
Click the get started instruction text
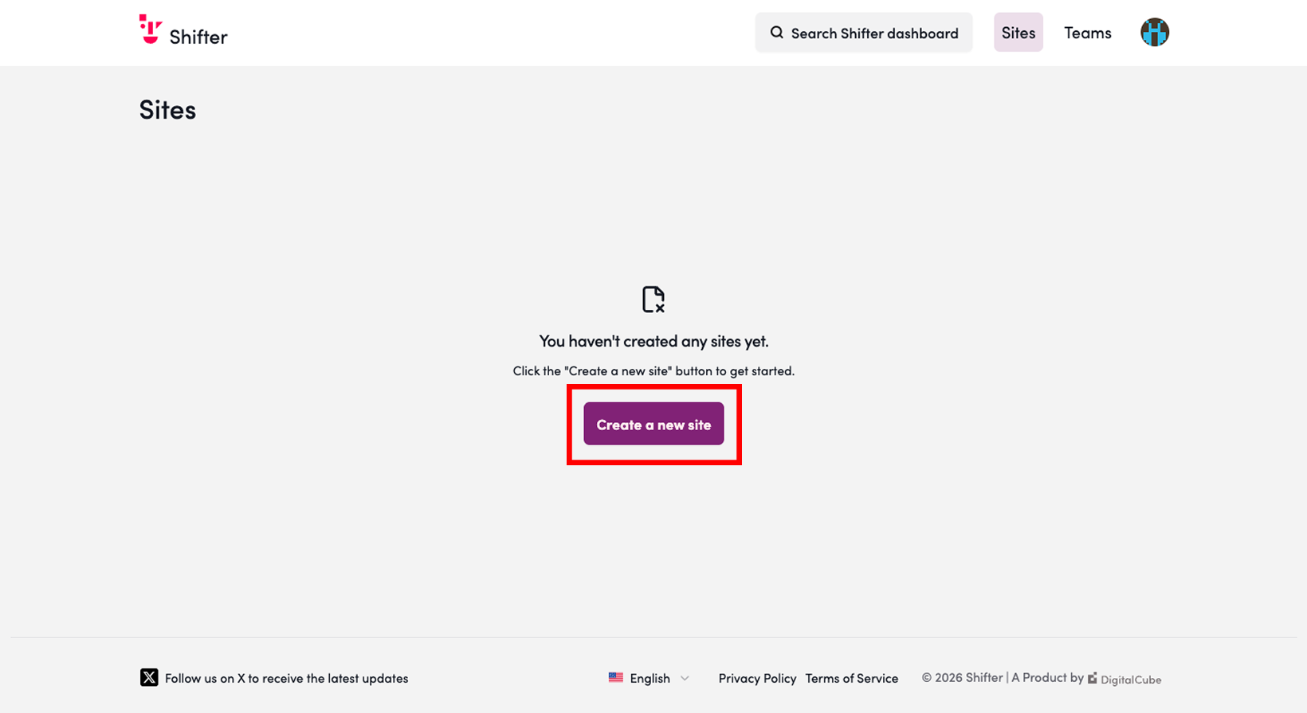tap(653, 370)
